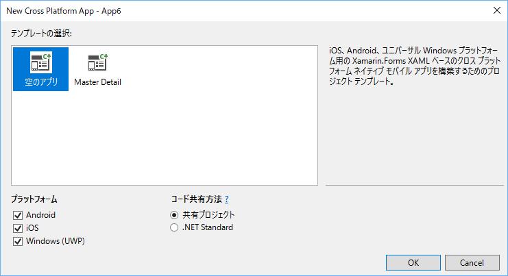Toggle the Windows (UWP) checkbox
Viewport: 508px width, 276px height.
[18, 241]
